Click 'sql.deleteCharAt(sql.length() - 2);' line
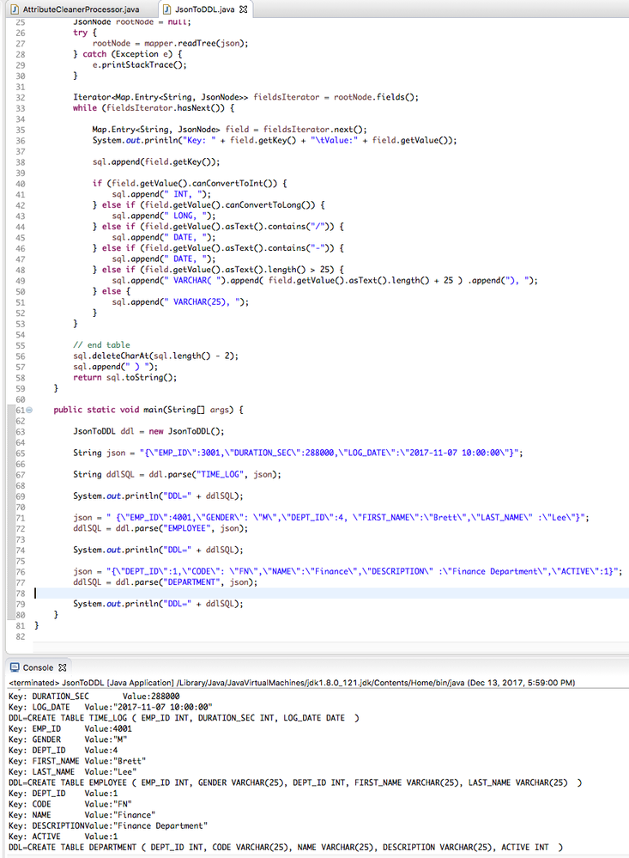Viewport: 629px width, 858px height. 156,356
